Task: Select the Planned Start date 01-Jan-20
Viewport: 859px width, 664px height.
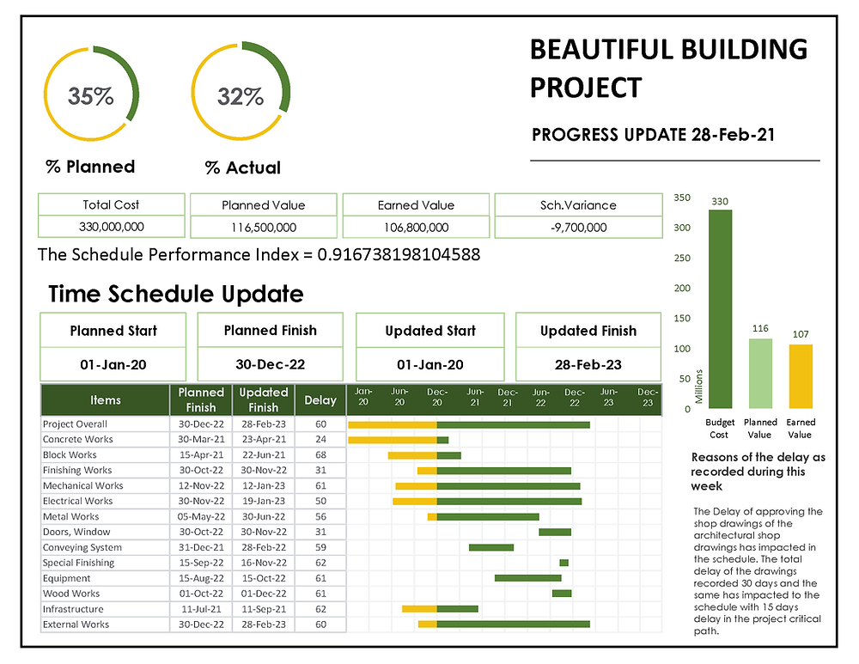Action: (113, 364)
